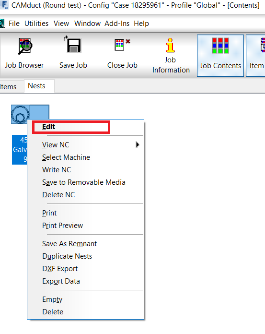265x334 pixels.
Task: Select Duplicate Nests entry
Action: coord(67,256)
